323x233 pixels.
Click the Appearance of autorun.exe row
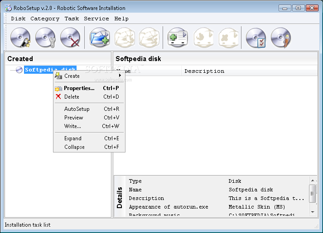coord(217,207)
